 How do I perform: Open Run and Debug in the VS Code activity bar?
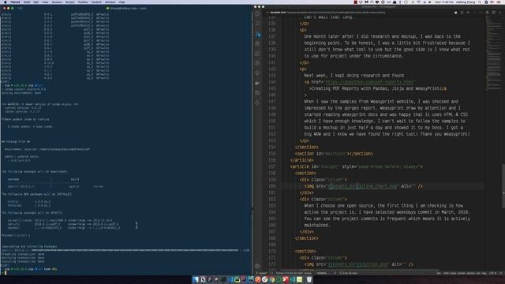(x=257, y=43)
